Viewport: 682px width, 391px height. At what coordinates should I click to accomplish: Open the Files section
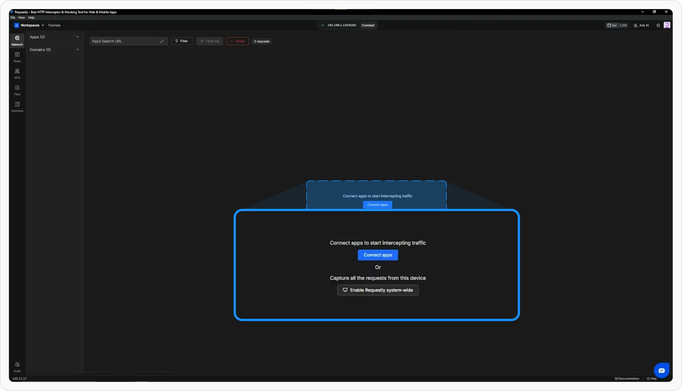click(17, 90)
